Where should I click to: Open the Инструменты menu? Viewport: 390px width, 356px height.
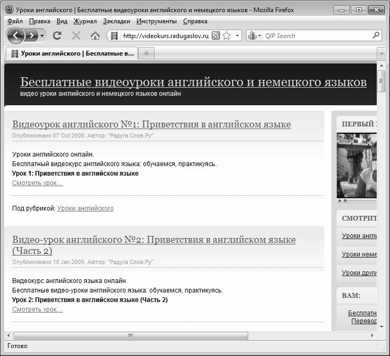coord(156,21)
